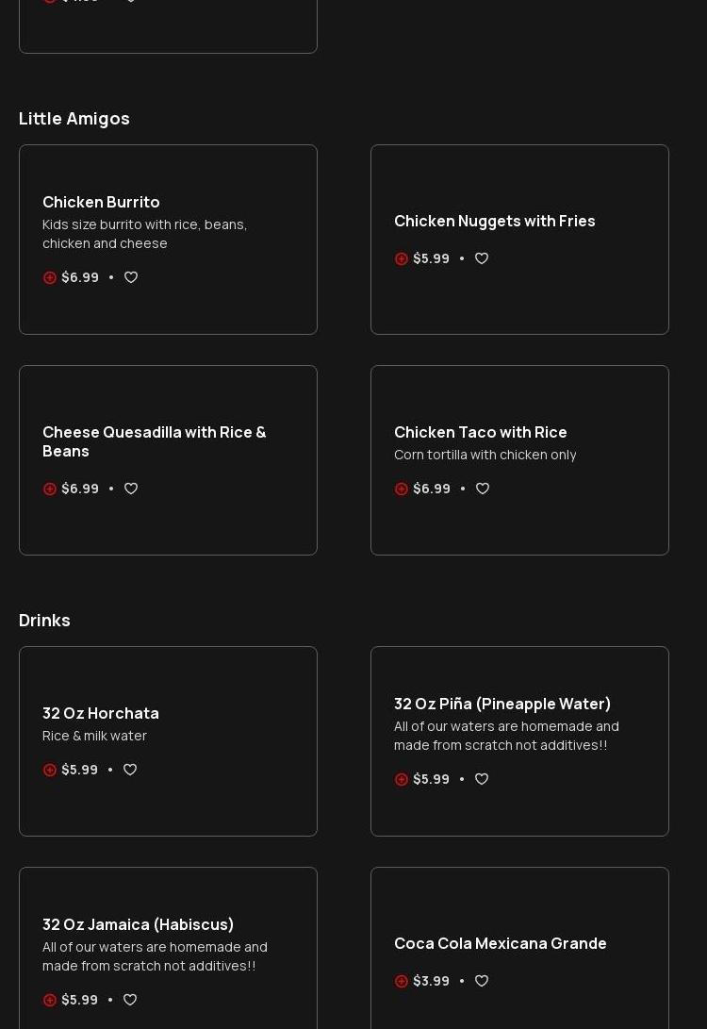The width and height of the screenshot is (707, 1029).
Task: Open Chicken Nuggets with Fries item title
Action: pyautogui.click(x=494, y=221)
